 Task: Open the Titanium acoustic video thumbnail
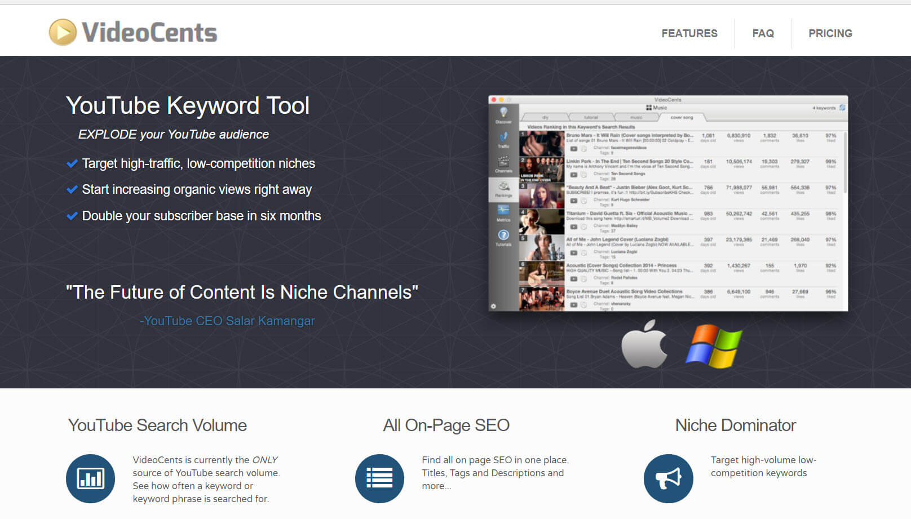click(542, 221)
